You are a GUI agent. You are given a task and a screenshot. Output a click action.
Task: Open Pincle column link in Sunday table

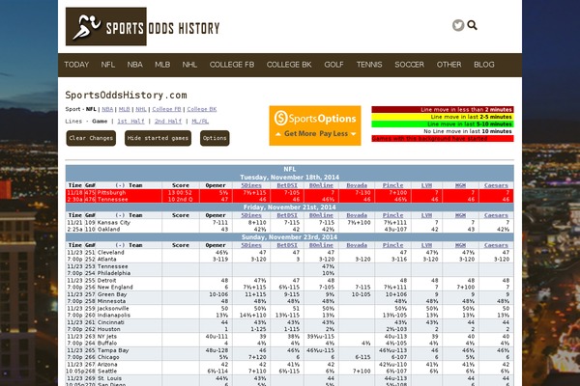point(392,245)
